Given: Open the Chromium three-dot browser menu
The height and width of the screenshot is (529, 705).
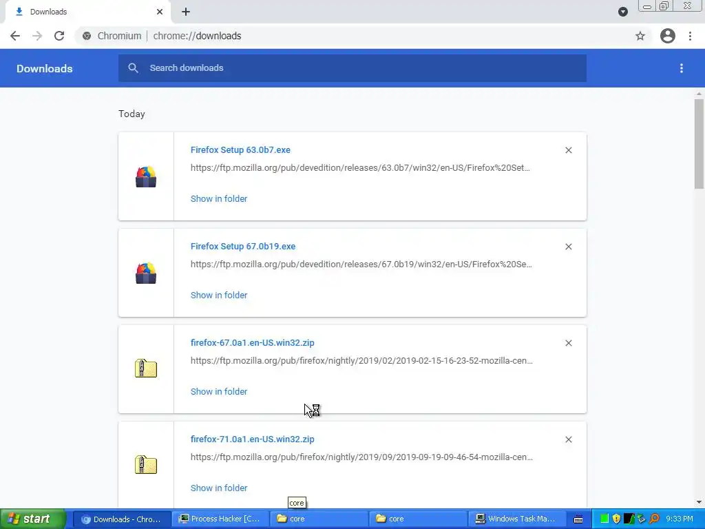Looking at the screenshot, I should click(690, 36).
